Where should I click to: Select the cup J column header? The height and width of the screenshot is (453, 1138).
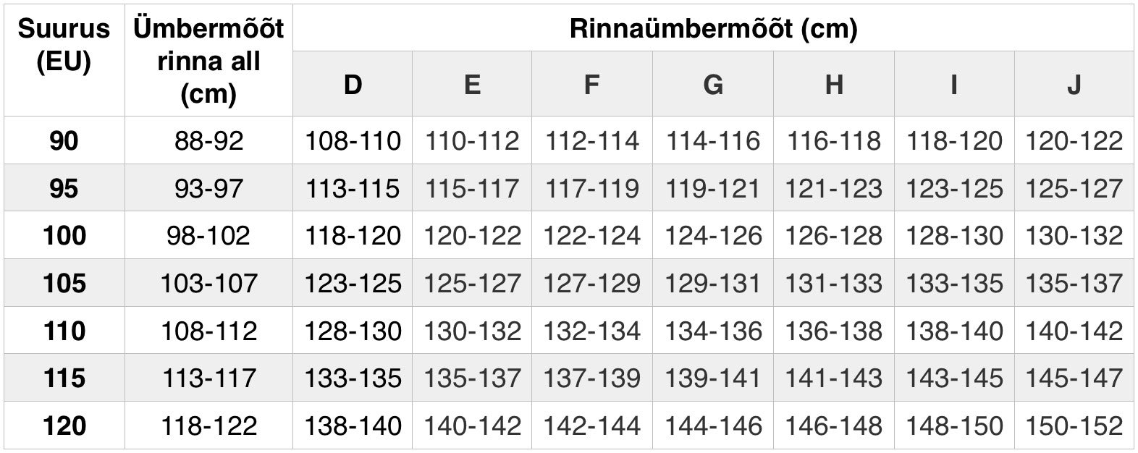[x=1074, y=85]
